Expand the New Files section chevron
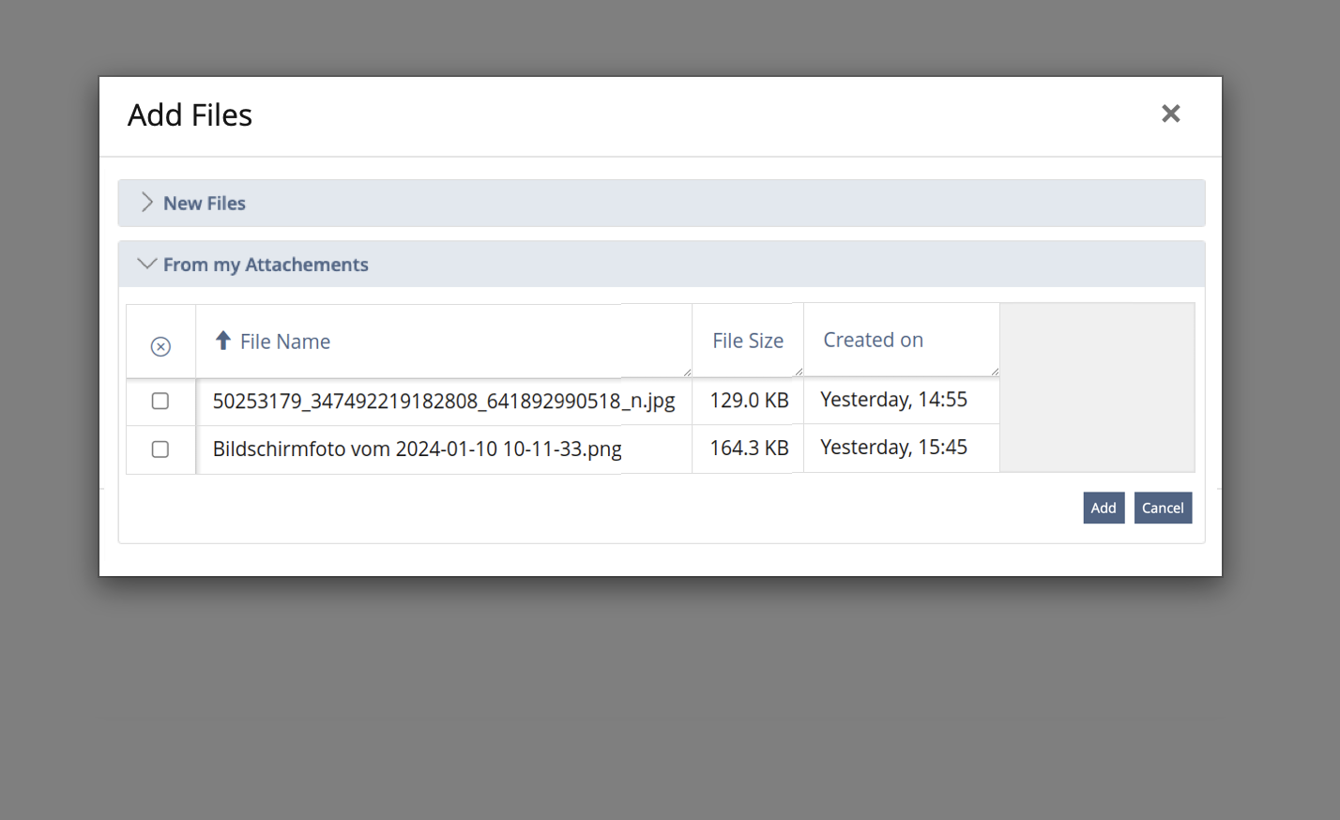Image resolution: width=1340 pixels, height=820 pixels. click(146, 203)
